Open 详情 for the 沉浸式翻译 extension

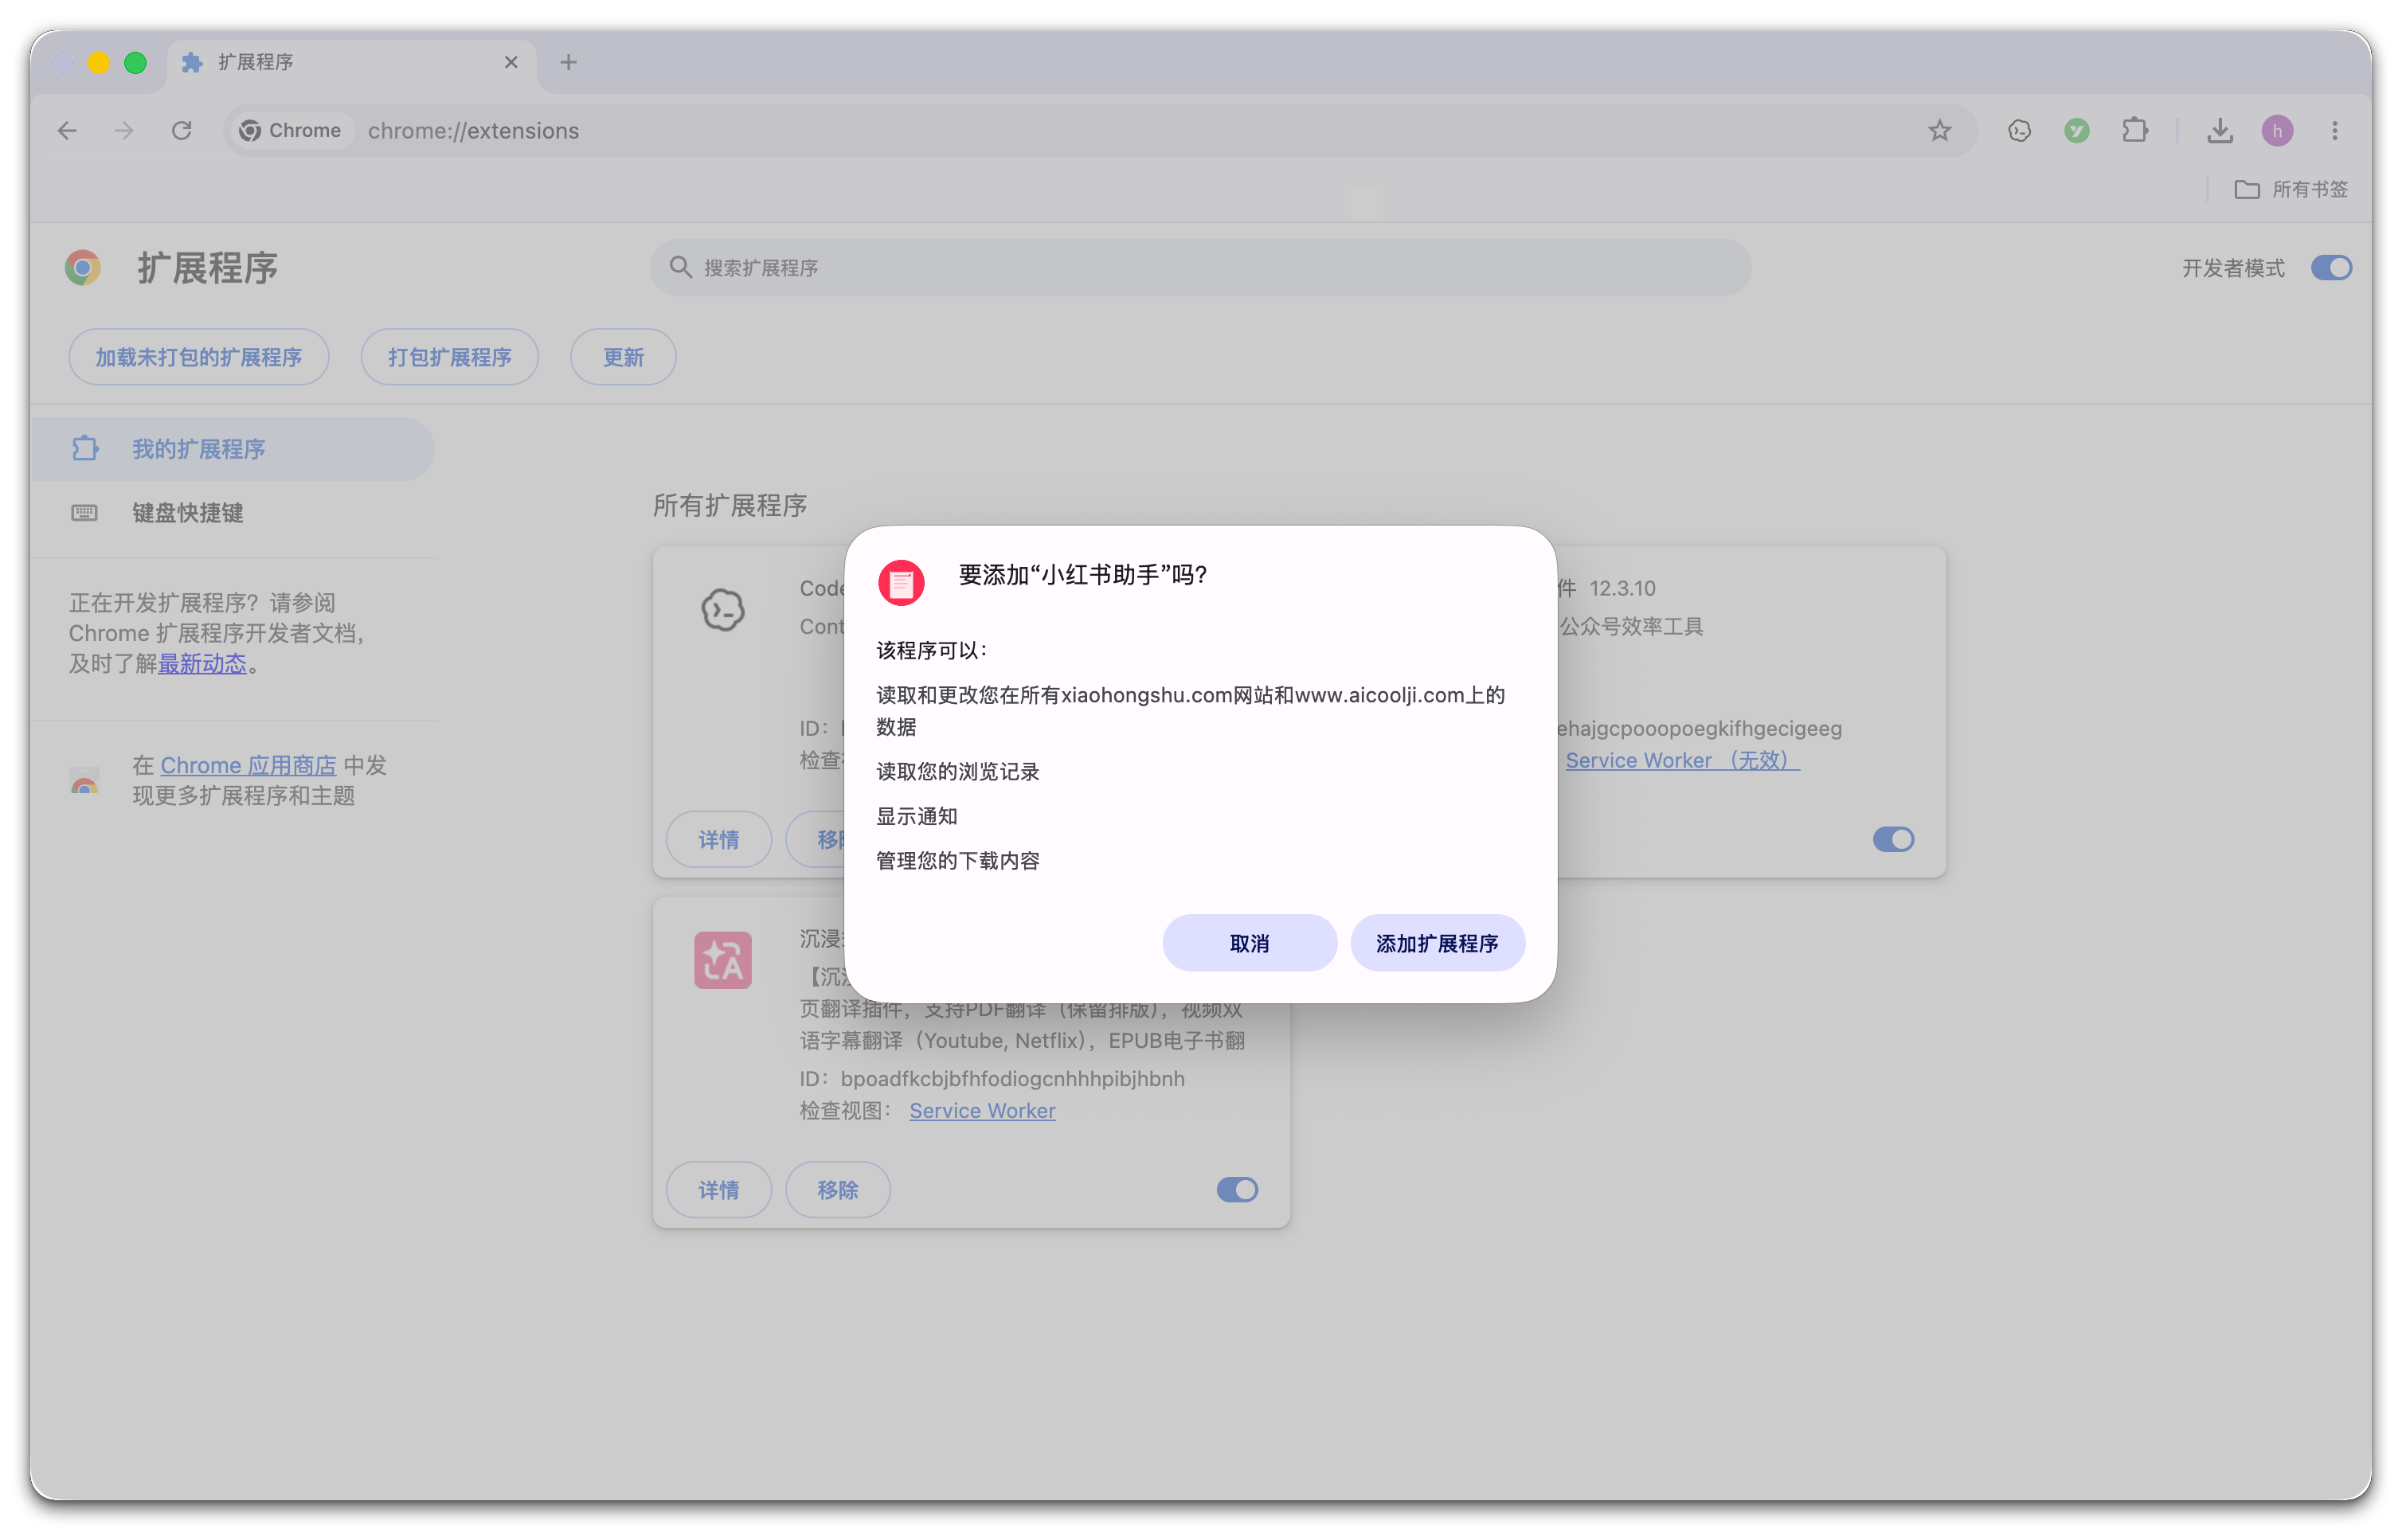tap(718, 1189)
